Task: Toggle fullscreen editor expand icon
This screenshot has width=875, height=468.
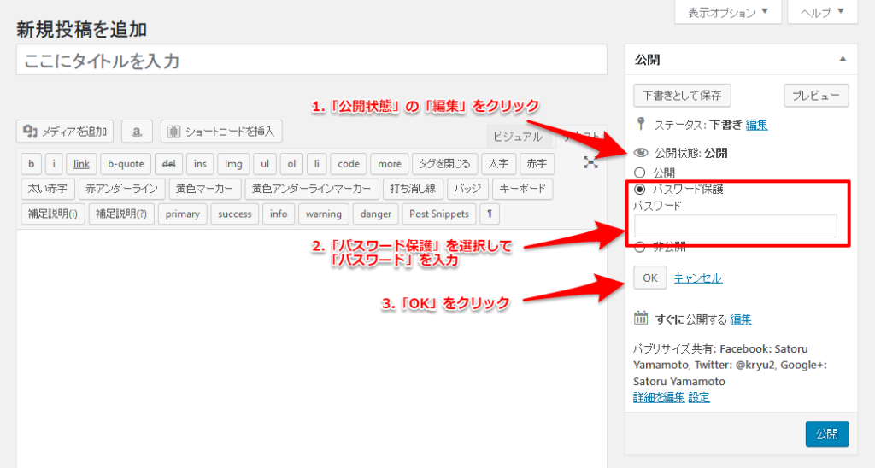Action: [x=590, y=162]
